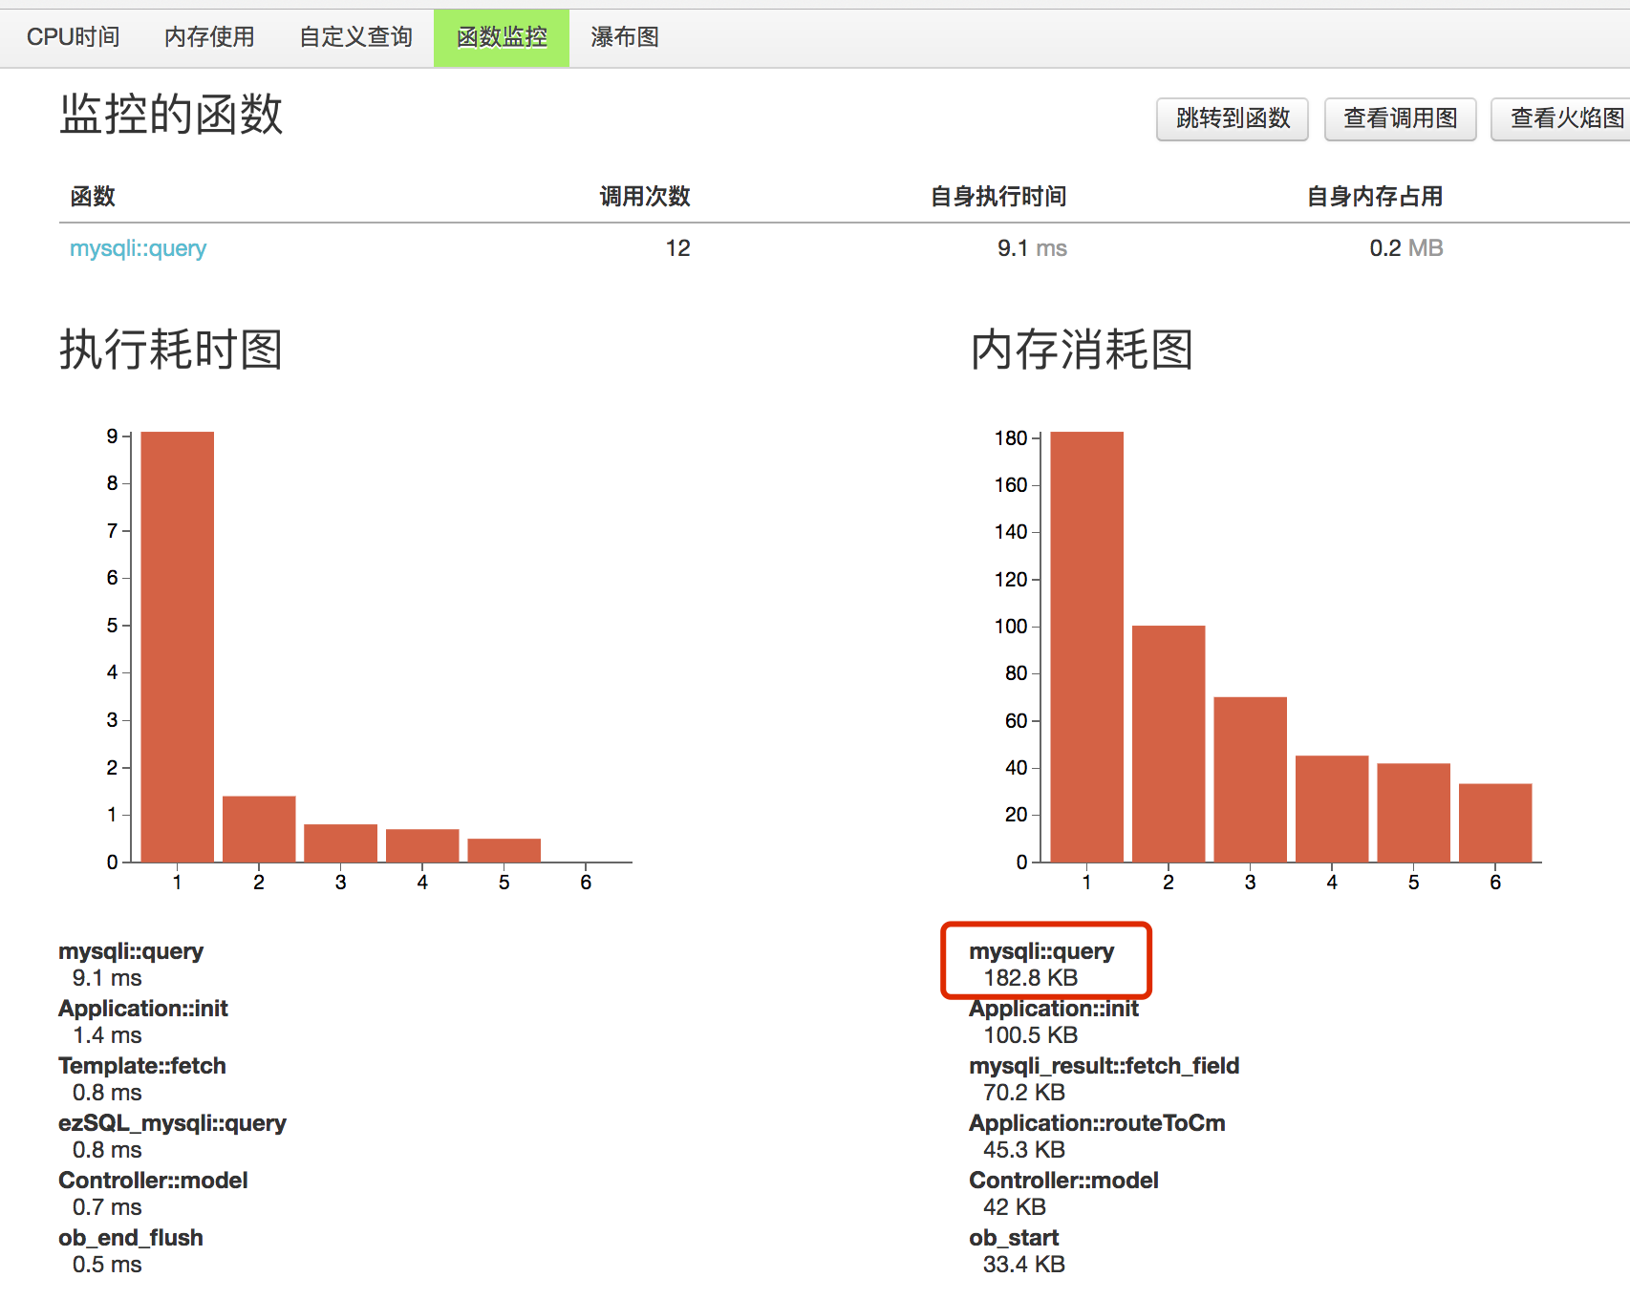
Task: Click the mysqli_result::fetch_field legend entry
Action: 1104,1066
